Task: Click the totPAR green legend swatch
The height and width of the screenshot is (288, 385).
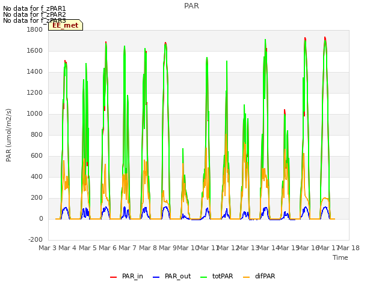Action: (x=203, y=277)
